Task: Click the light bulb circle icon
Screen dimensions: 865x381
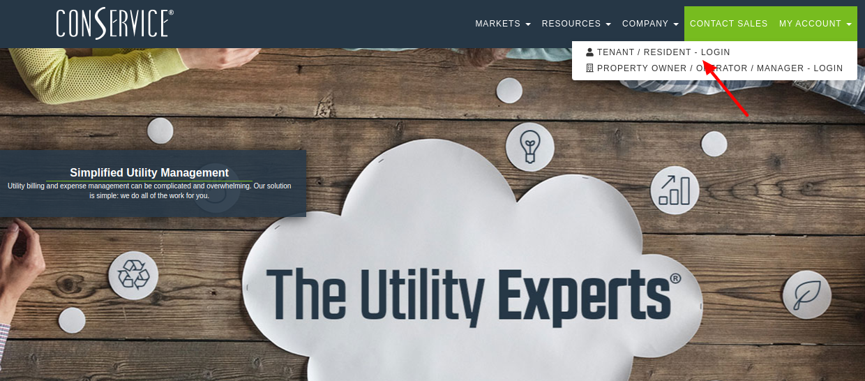Action: click(x=530, y=147)
